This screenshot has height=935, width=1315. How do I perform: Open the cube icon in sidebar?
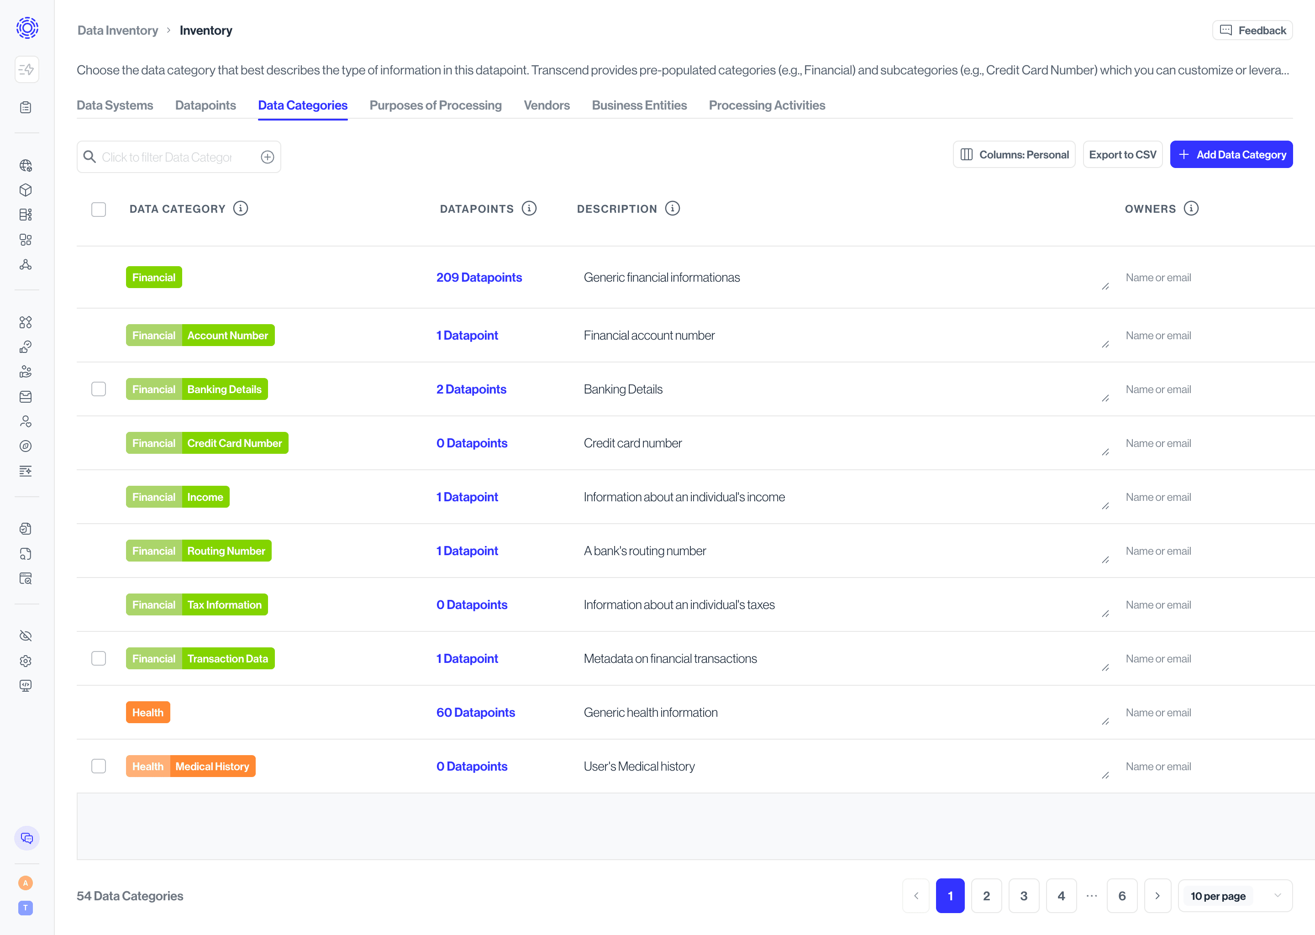(x=25, y=190)
